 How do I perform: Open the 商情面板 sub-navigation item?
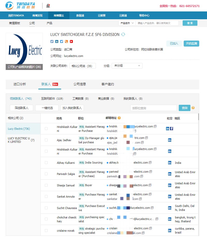15,23
